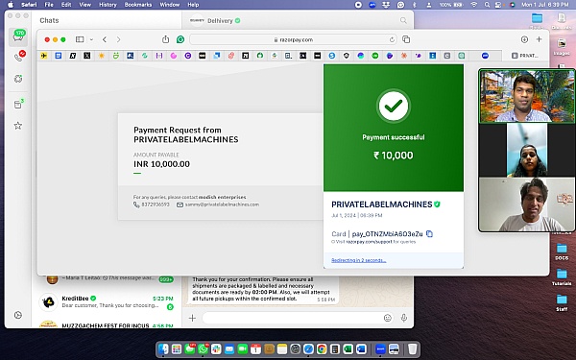Open Spotlight search in menu bar
Viewport: 576px width, 360px height.
[x=487, y=5]
